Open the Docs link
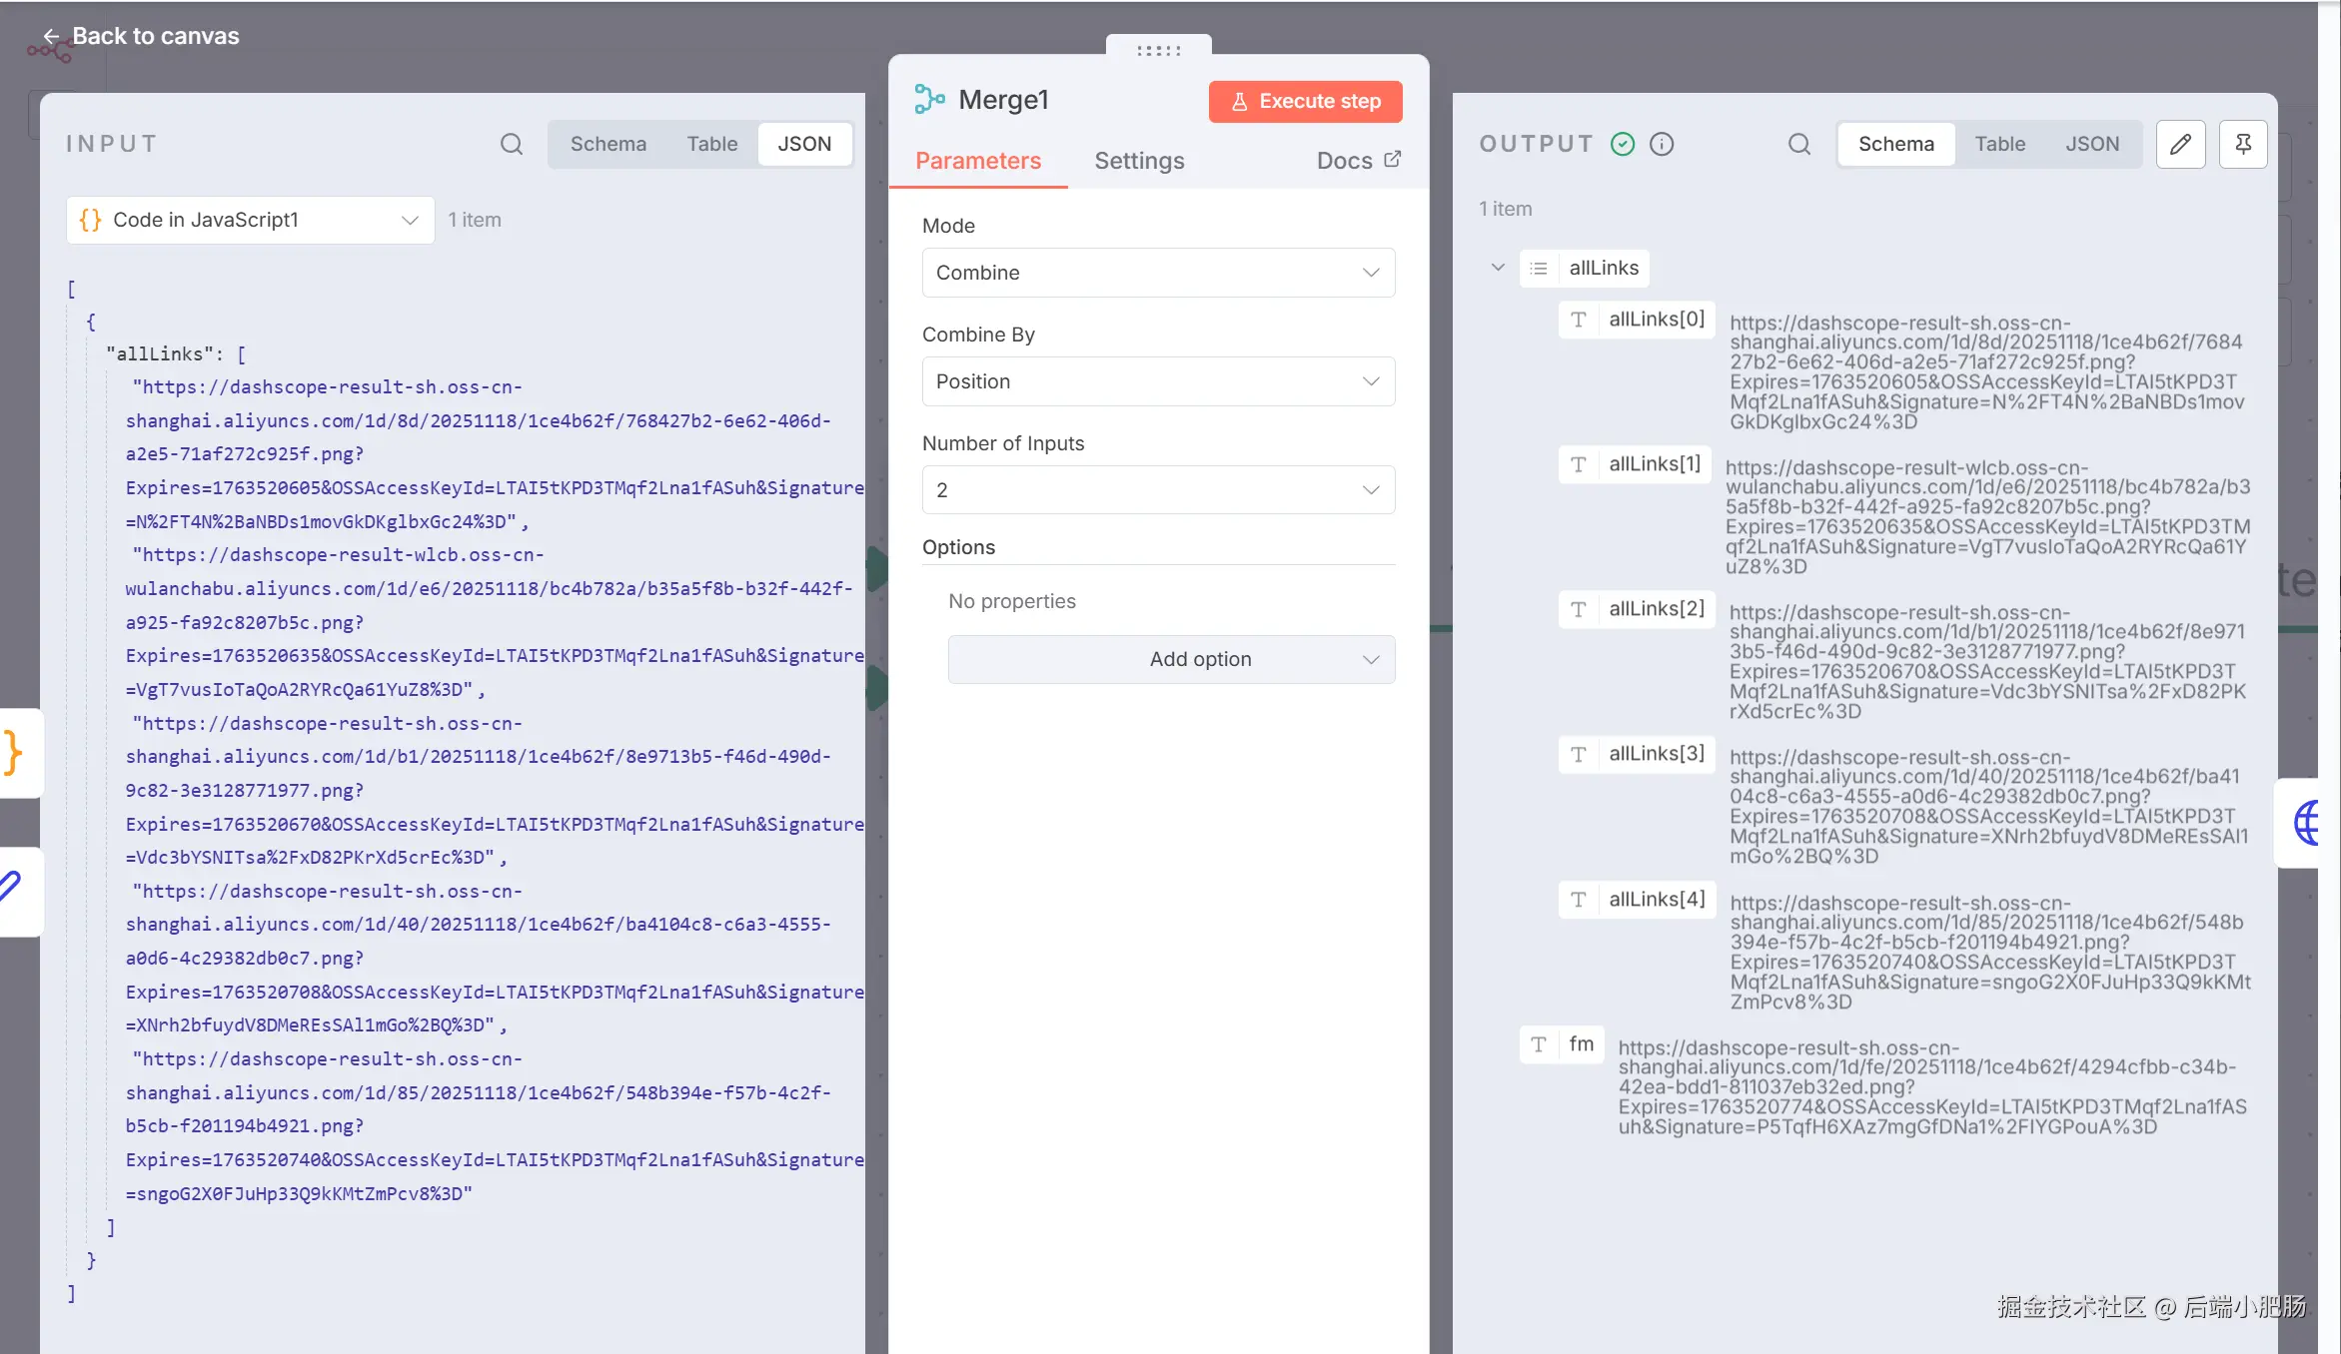Screen dimensions: 2341x1354 (x=1358, y=161)
